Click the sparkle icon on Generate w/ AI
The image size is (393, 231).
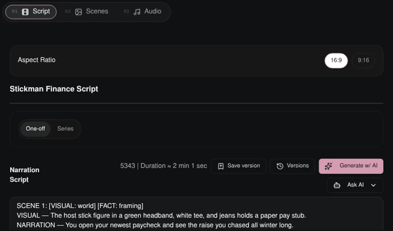tap(328, 166)
